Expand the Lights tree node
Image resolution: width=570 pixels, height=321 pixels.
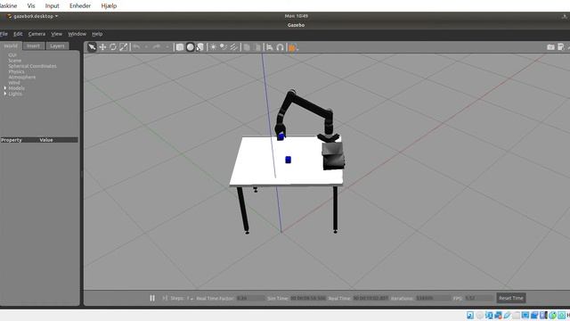[5, 94]
